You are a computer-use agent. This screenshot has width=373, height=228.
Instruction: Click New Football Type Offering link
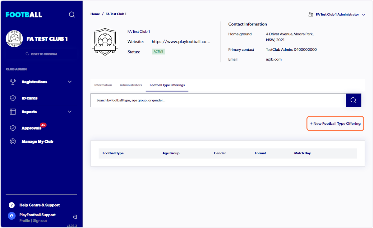(335, 123)
